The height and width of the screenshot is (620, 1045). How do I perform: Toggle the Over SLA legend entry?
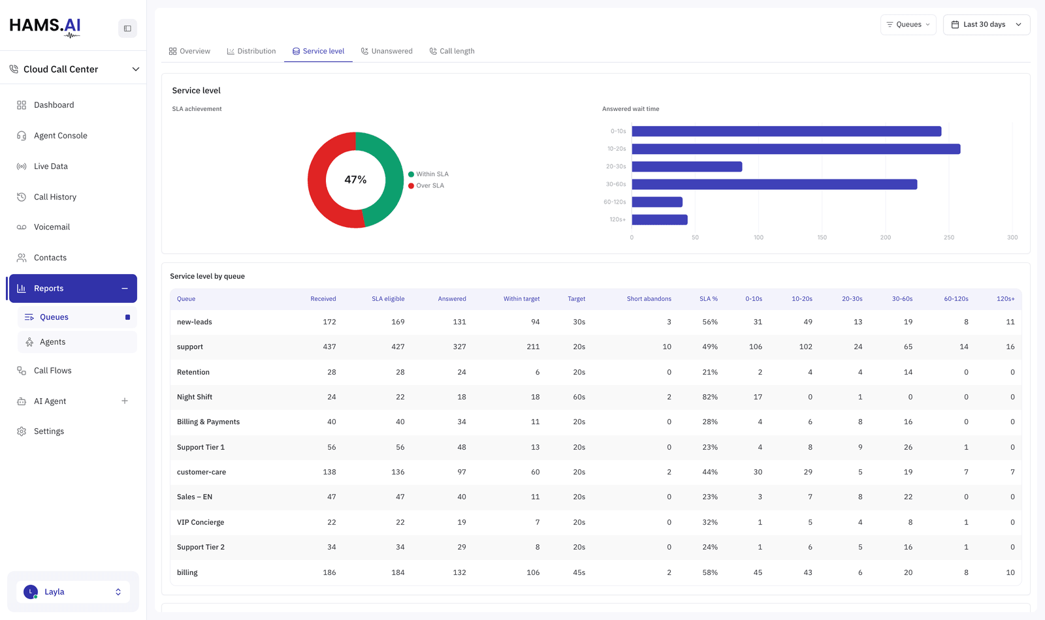pyautogui.click(x=426, y=186)
